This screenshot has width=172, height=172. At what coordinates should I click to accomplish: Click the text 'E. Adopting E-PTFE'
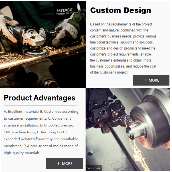pyautogui.click(x=52, y=132)
